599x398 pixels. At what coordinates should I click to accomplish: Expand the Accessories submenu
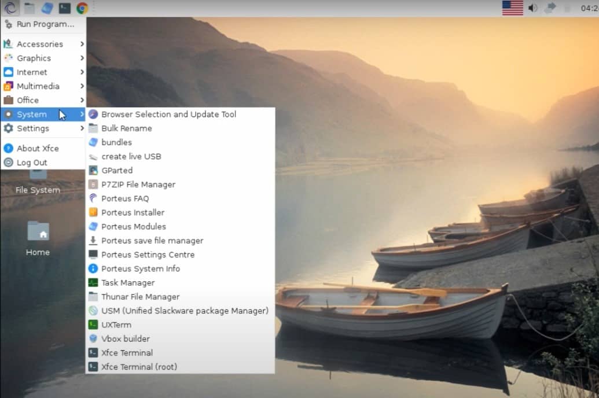tap(41, 44)
